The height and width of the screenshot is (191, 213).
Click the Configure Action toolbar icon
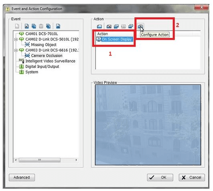pyautogui.click(x=140, y=26)
